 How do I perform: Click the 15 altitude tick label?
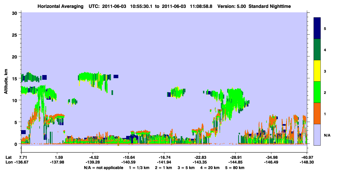pyautogui.click(x=15, y=78)
